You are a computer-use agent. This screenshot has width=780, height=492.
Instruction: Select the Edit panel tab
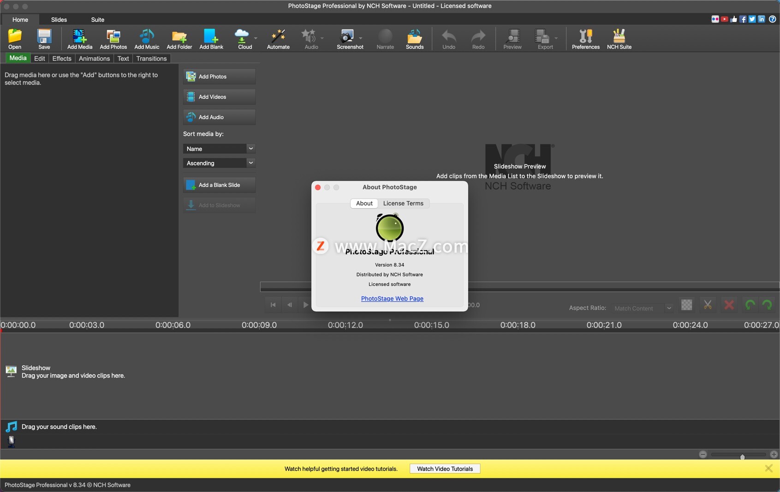pyautogui.click(x=40, y=59)
